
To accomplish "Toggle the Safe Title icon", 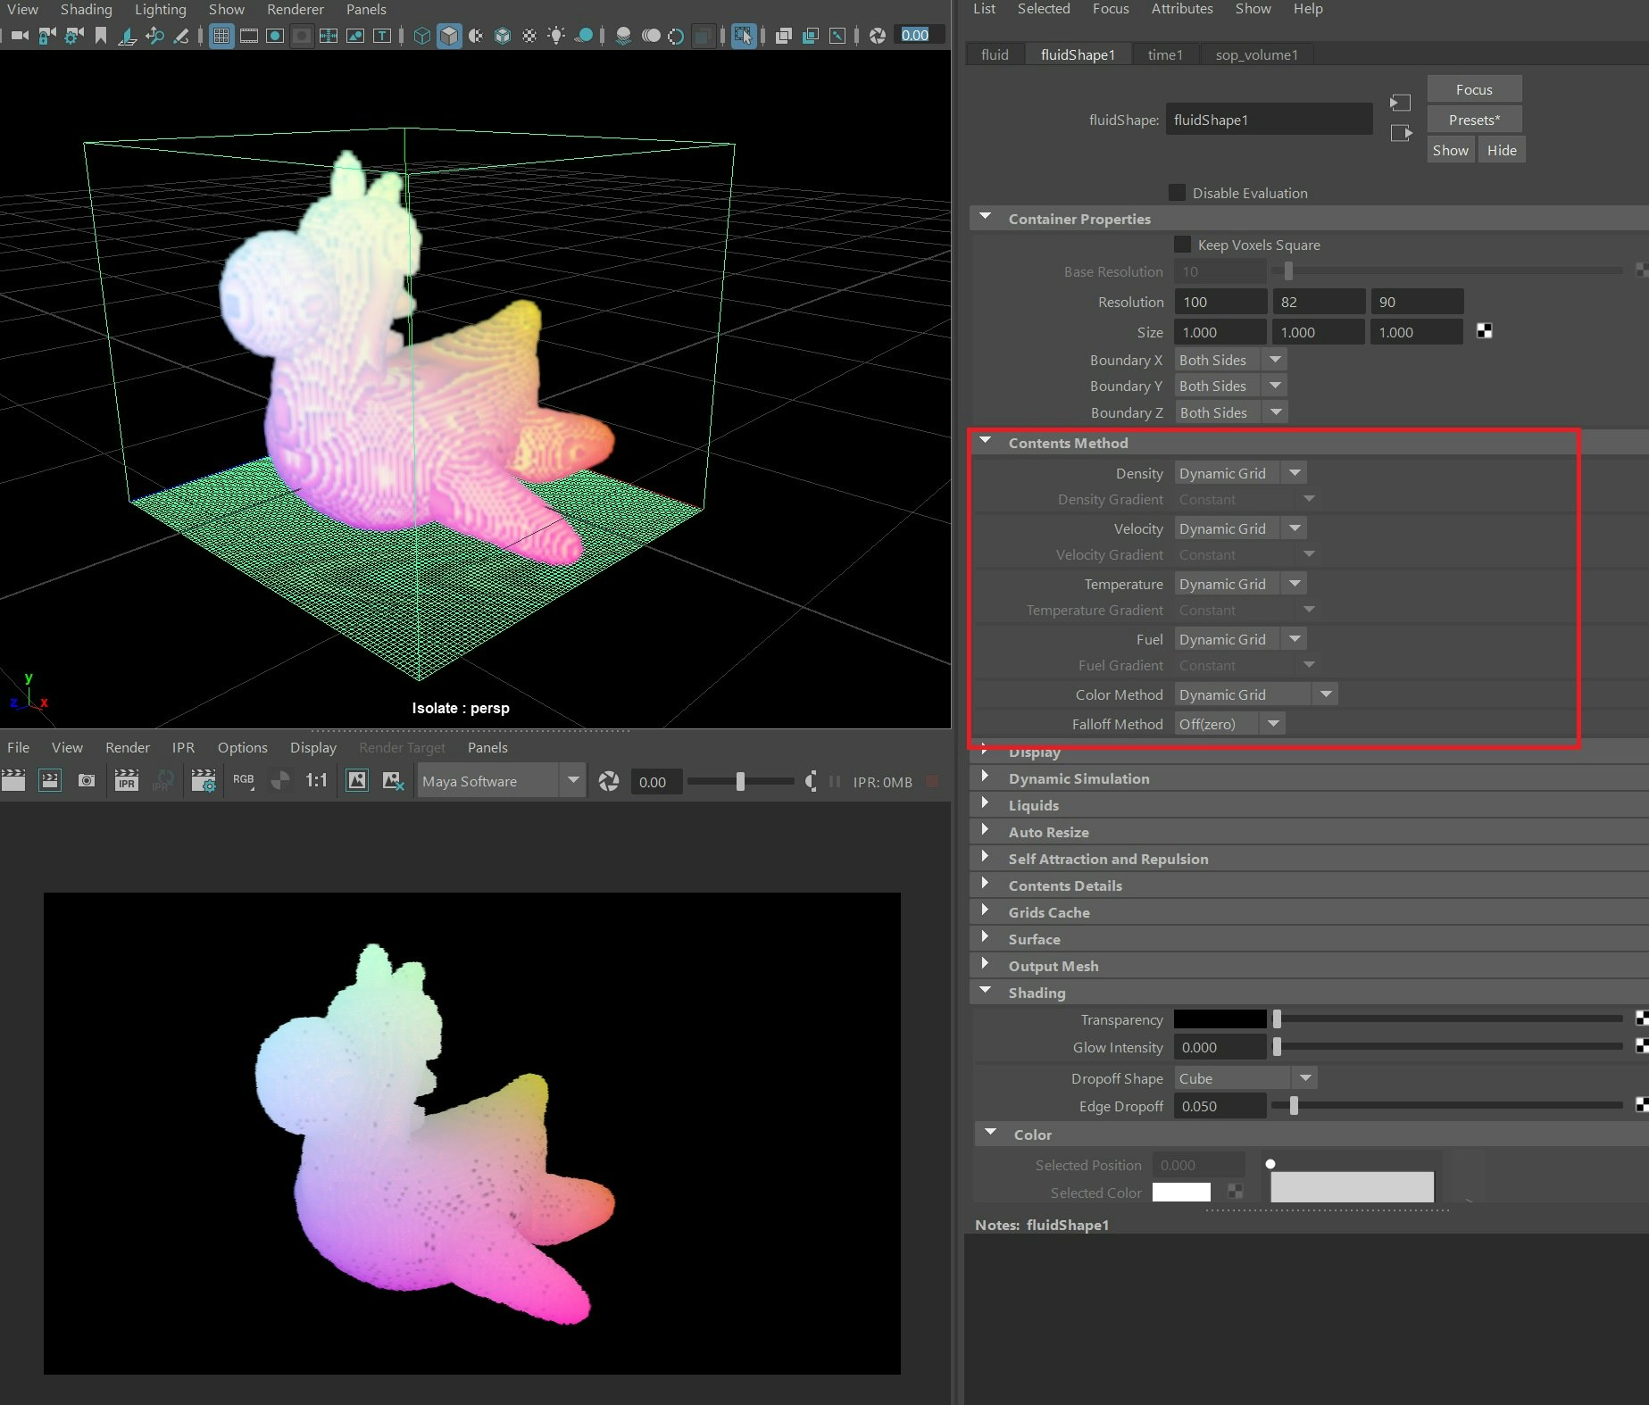I will (x=382, y=36).
